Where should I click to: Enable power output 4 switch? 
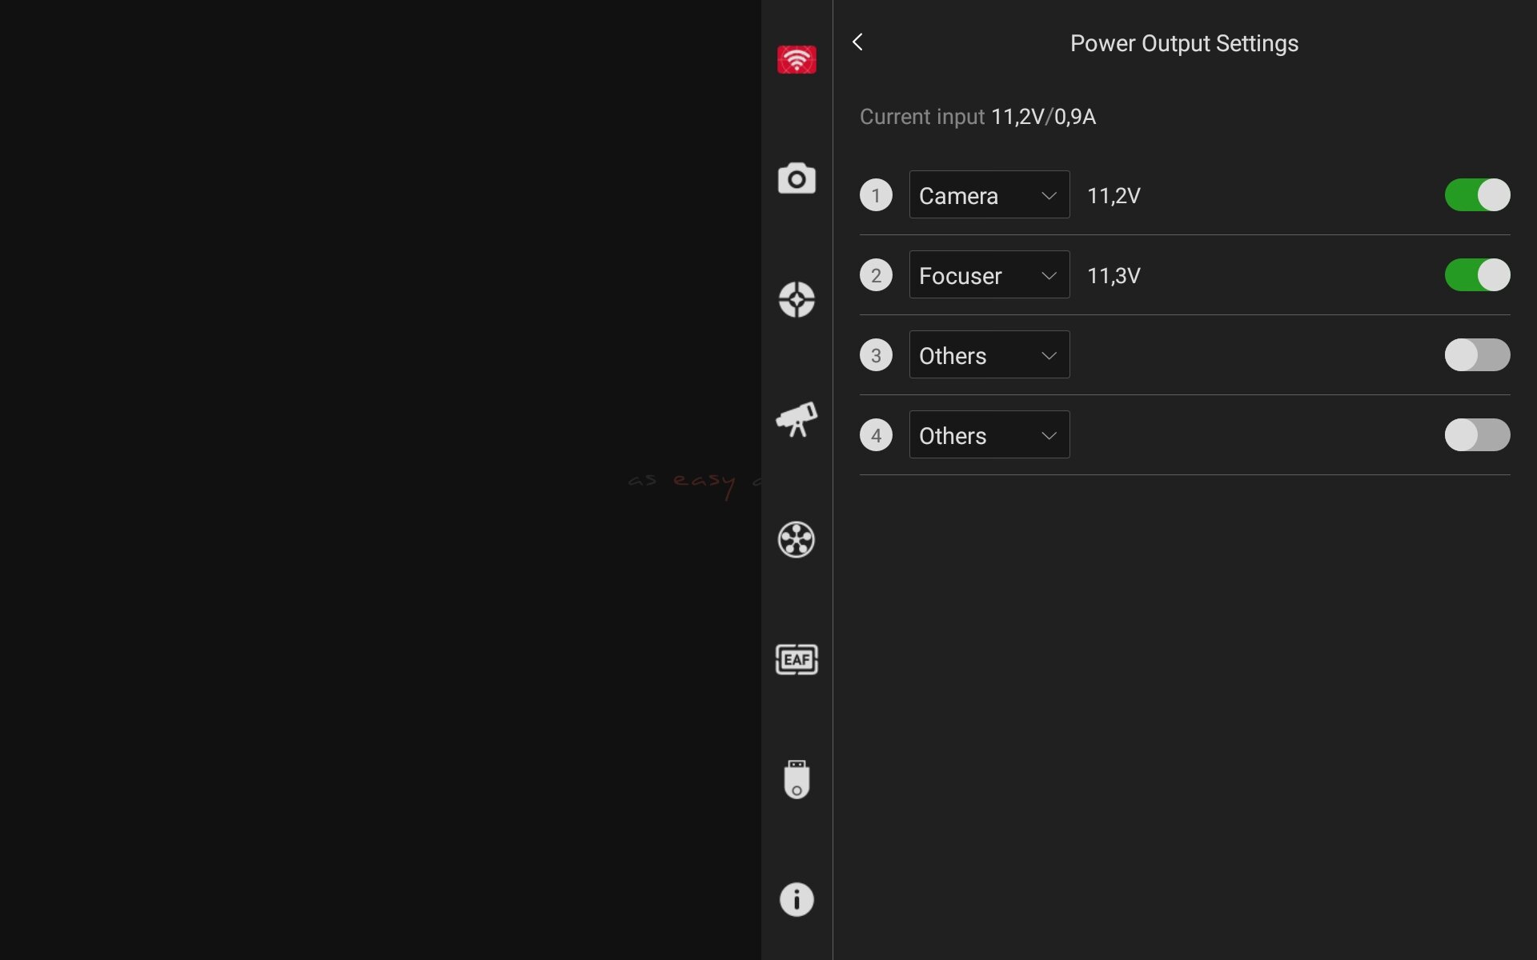pos(1476,435)
